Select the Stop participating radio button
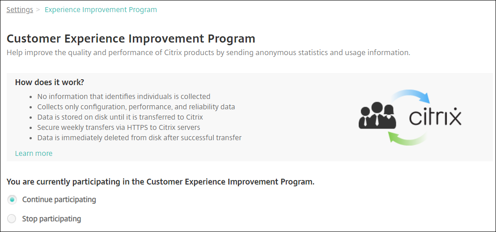 click(13, 219)
